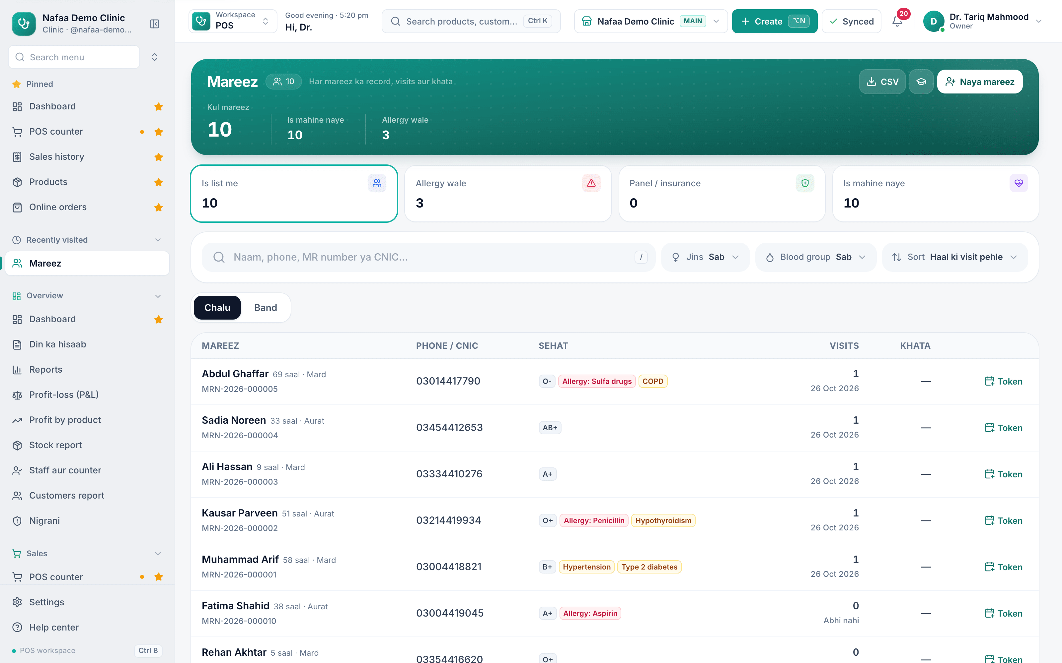Screen dimensions: 1062x663
Task: Click patient search field Naam, phone
Action: (428, 257)
